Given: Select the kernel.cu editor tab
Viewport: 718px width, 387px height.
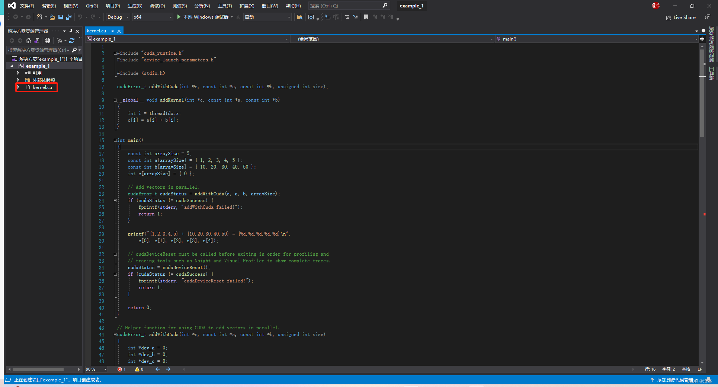Looking at the screenshot, I should coord(97,31).
